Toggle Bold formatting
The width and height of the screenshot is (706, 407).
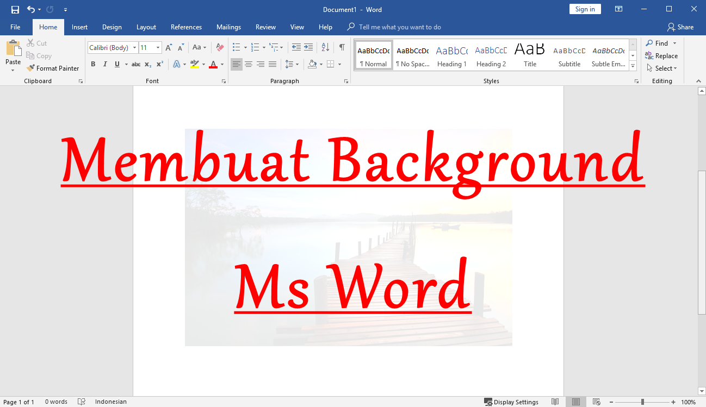point(93,64)
